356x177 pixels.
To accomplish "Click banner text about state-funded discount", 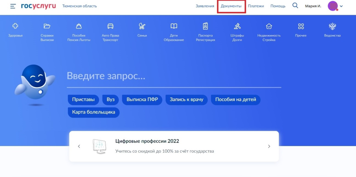I will 164,151.
